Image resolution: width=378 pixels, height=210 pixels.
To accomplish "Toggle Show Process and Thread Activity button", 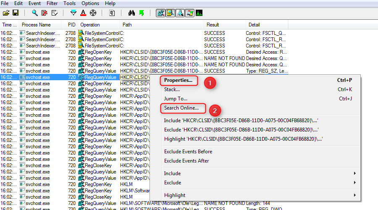I will [189, 13].
